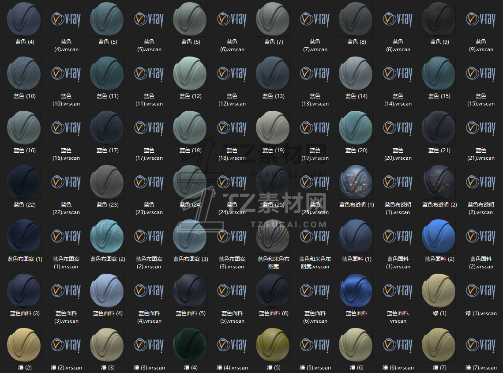
Task: Click the 蓝色 (7).vrscan V-Ray icon
Action: 315,19
